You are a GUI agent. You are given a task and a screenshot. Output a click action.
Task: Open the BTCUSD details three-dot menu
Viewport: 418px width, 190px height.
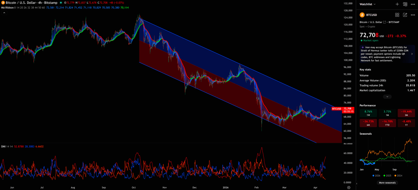(x=413, y=15)
